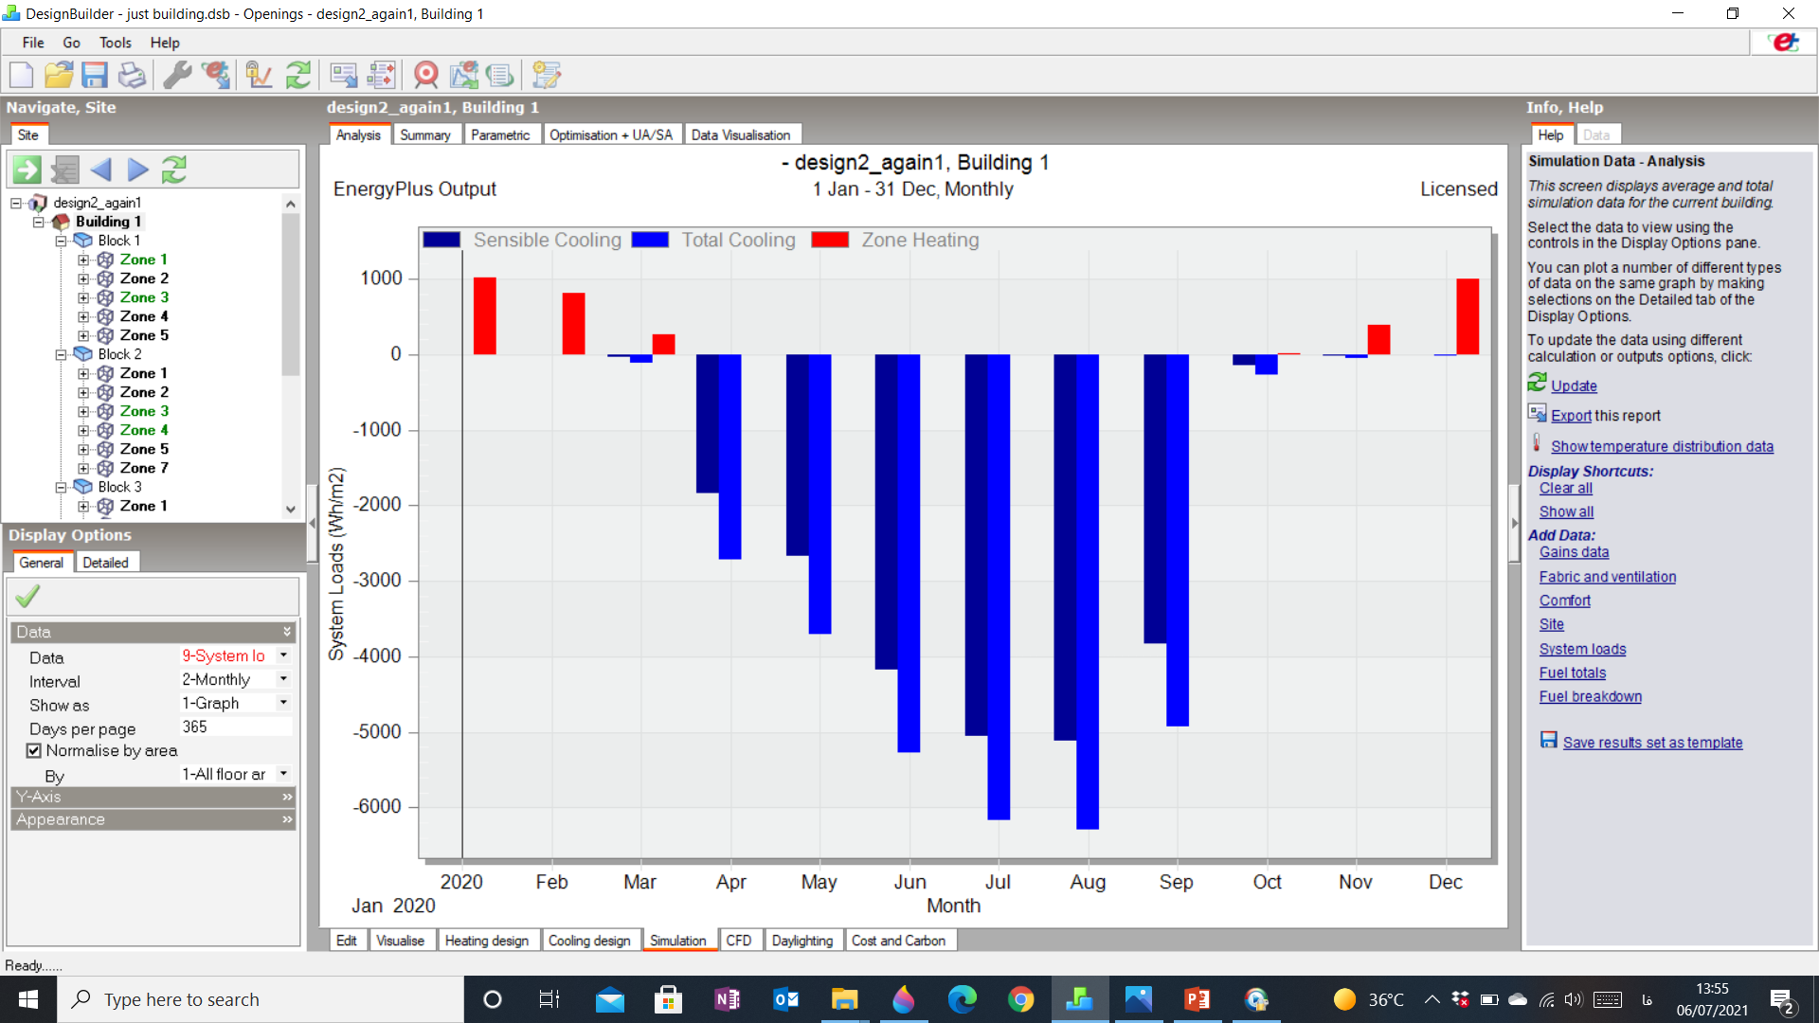Go forward with the blue right arrow
Screen dimensions: 1819x1023
point(138,170)
